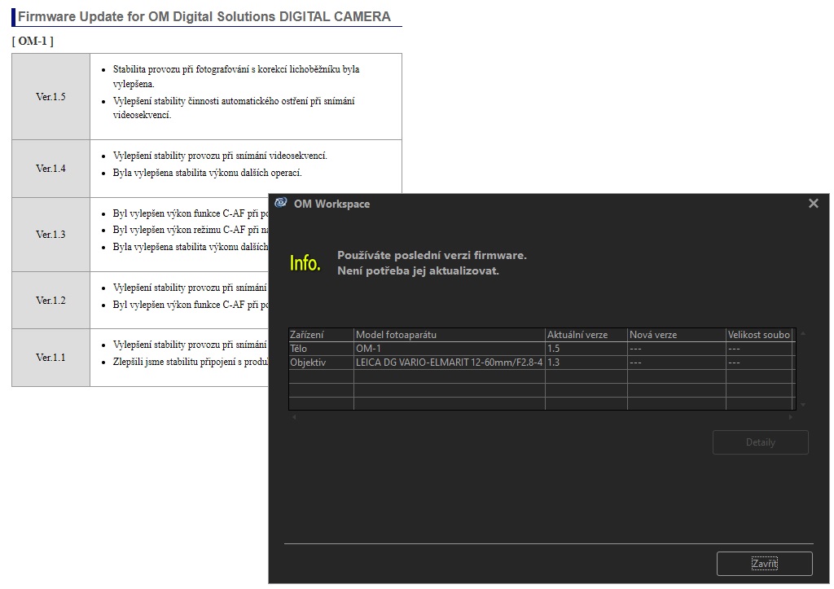Click the table's horizontal scroll right arrow
The width and height of the screenshot is (834, 589).
pos(789,417)
